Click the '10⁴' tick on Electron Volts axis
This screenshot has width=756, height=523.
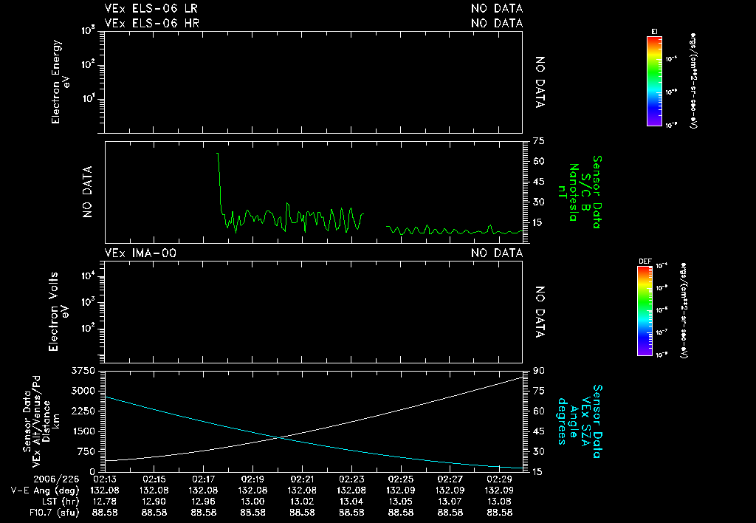[89, 276]
